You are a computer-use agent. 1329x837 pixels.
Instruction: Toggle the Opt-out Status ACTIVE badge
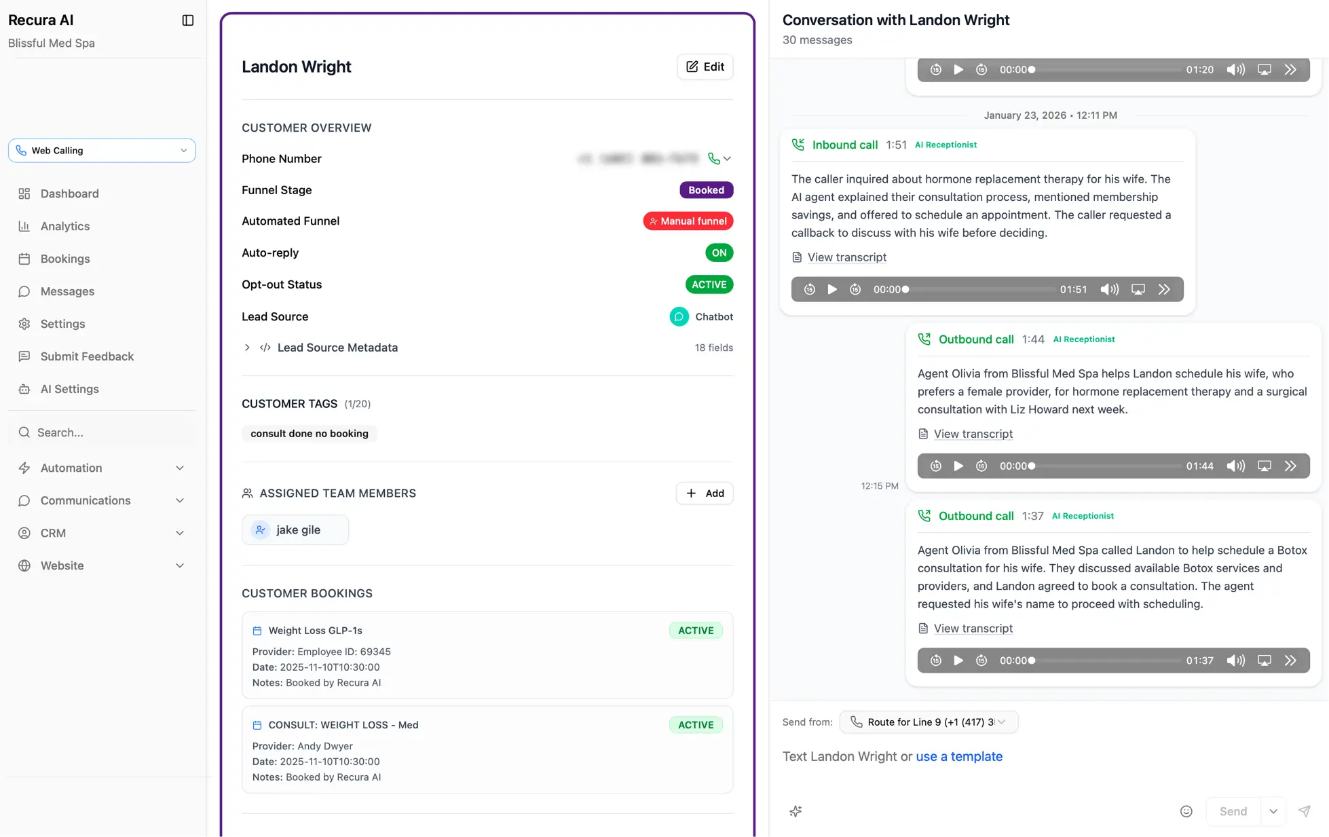709,285
